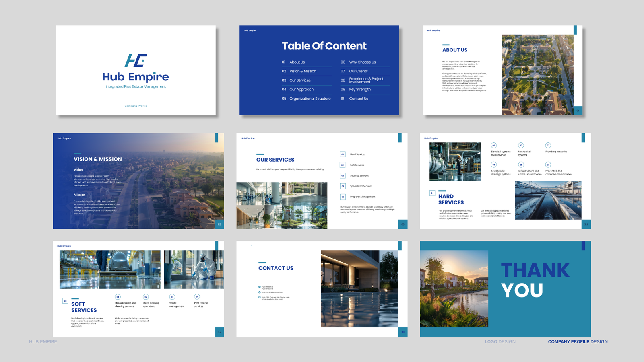Click the 01 circle above Electrical systems maintenance
This screenshot has width=644, height=362.
(x=494, y=145)
